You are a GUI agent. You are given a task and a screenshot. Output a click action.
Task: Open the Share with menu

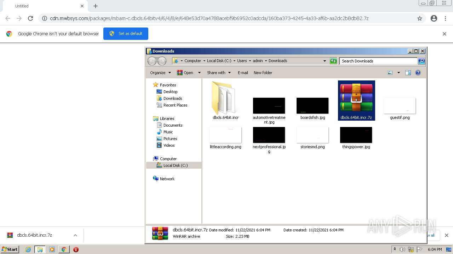(219, 73)
